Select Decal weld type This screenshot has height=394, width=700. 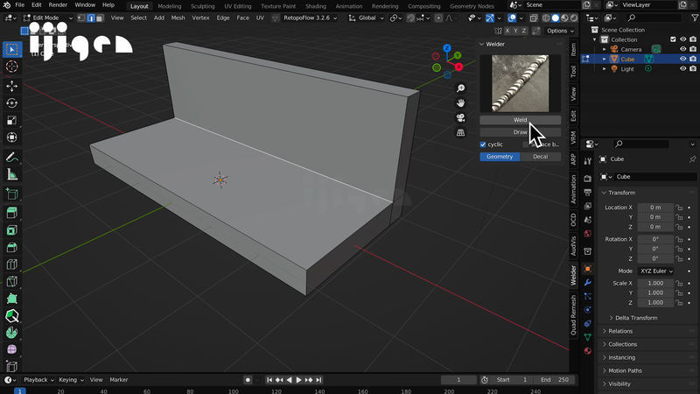(x=540, y=157)
